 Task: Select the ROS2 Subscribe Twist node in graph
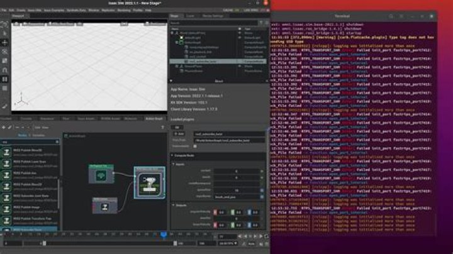[x=150, y=185]
